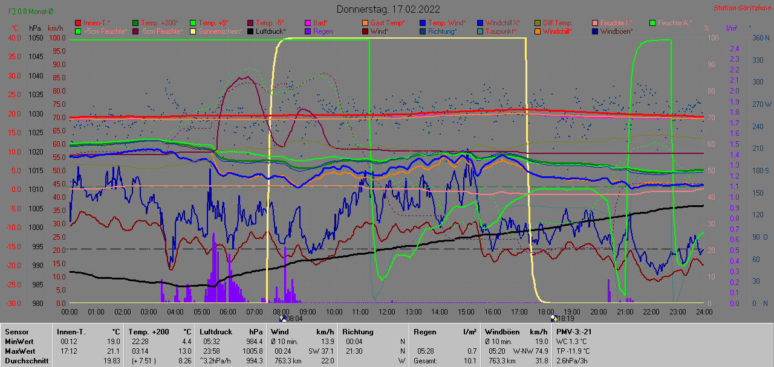Click the Wind* legend label
This screenshot has width=774, height=367.
click(x=380, y=31)
